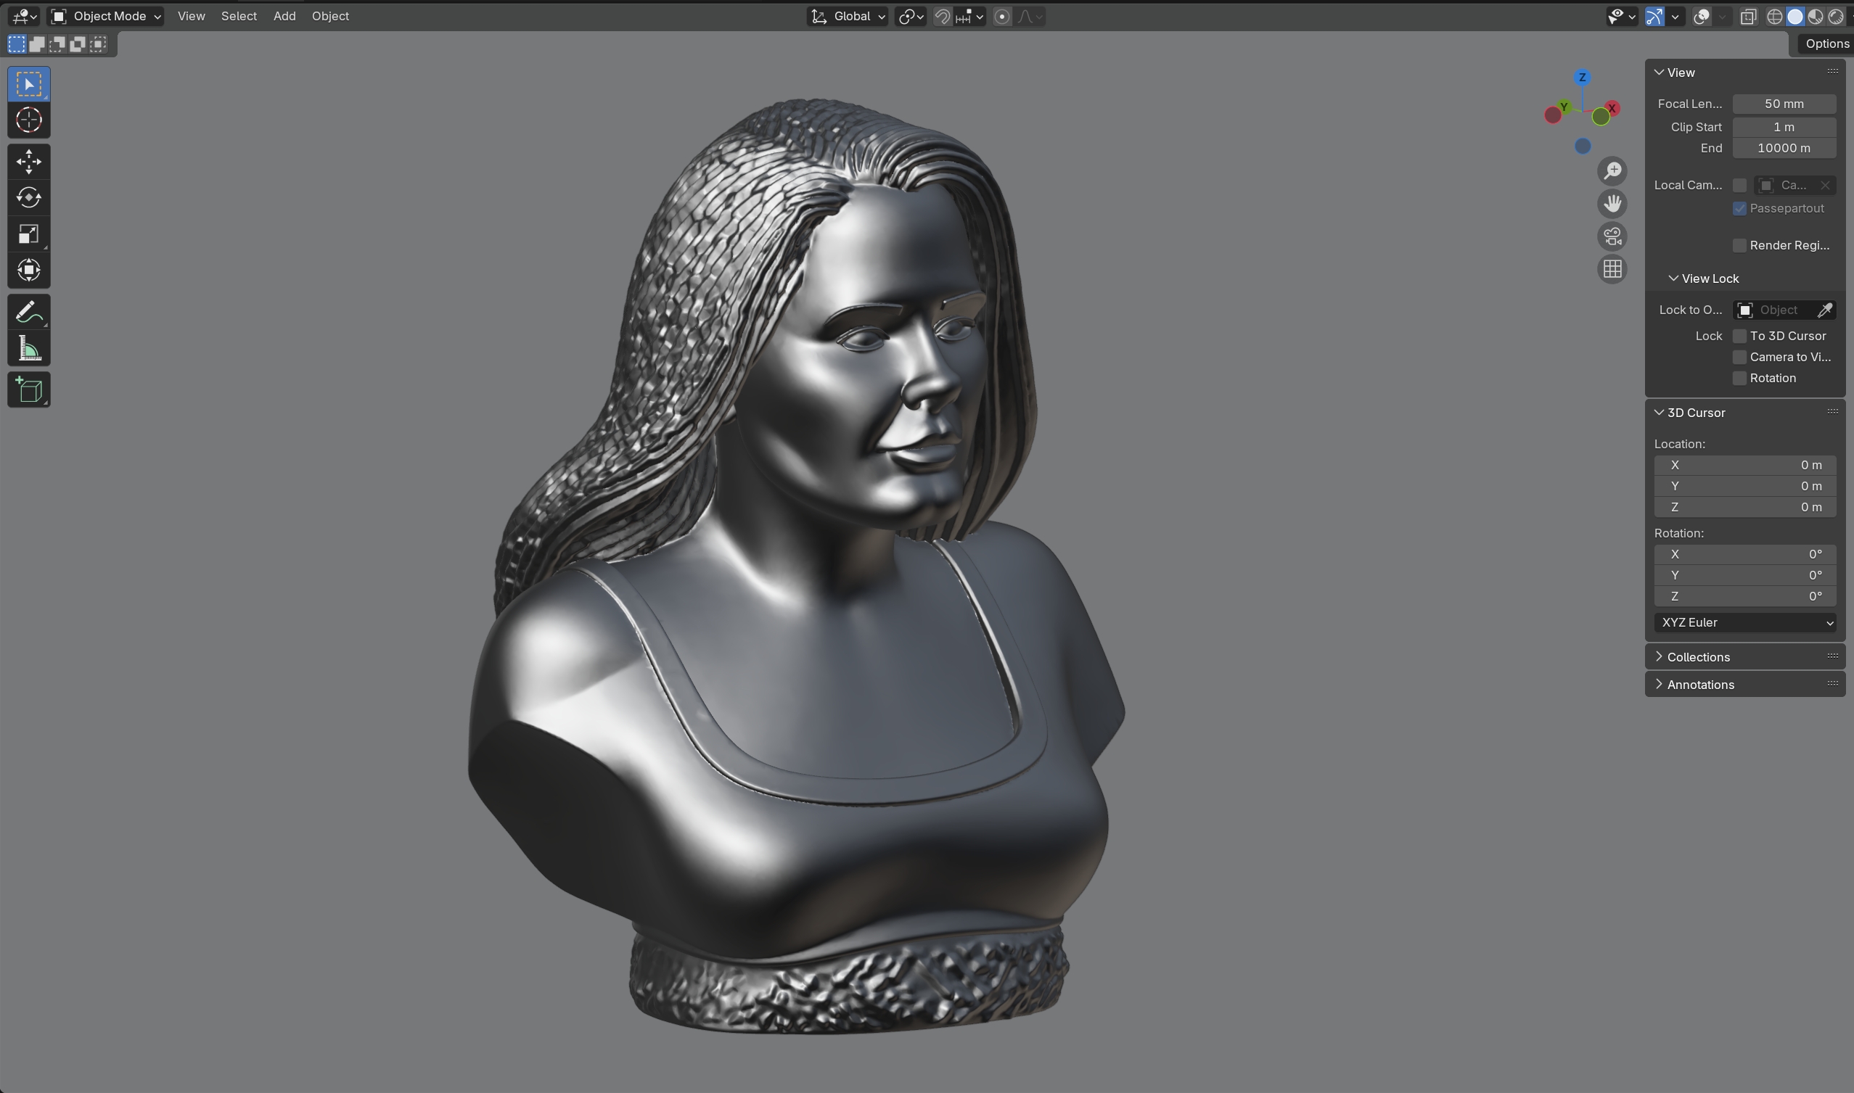
Task: Enable Lock To 3D Cursor checkbox
Action: [x=1740, y=336]
